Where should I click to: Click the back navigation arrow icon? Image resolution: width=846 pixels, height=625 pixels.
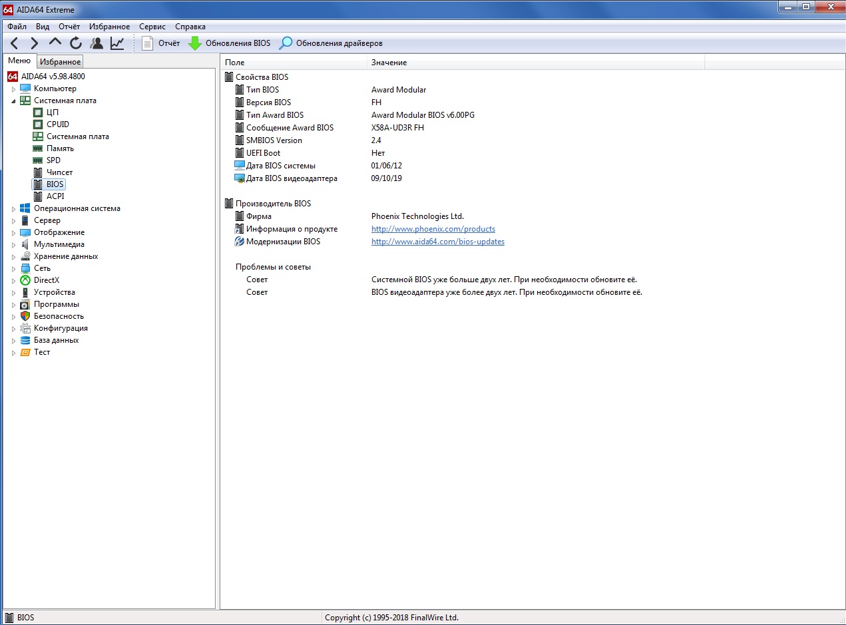15,43
